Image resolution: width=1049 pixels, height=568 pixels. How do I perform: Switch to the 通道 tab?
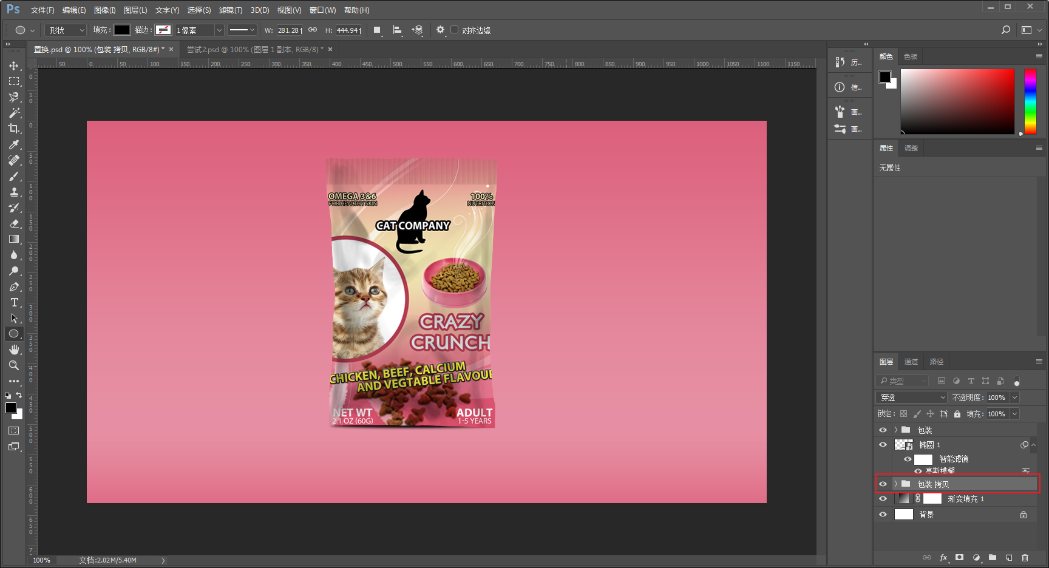[911, 362]
